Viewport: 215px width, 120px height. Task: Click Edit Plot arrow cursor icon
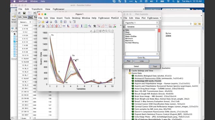click(x=70, y=22)
